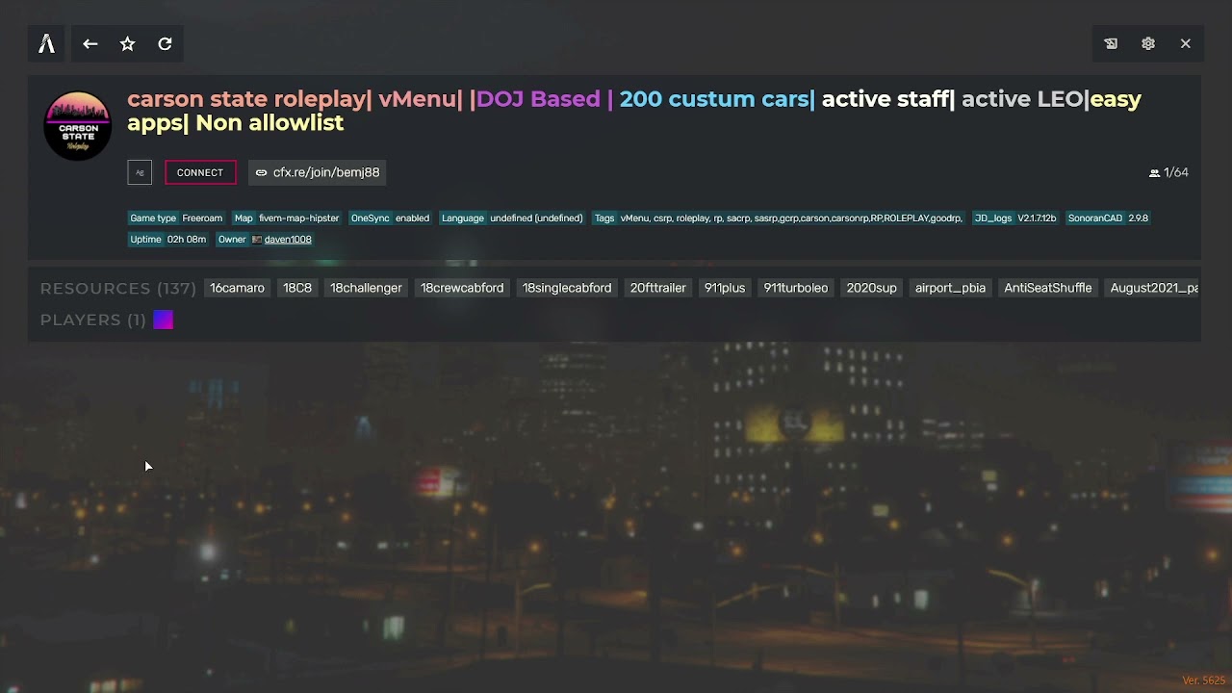Screen dimensions: 1232x693
Task: Click the FiveM logo icon
Action: pyautogui.click(x=46, y=43)
